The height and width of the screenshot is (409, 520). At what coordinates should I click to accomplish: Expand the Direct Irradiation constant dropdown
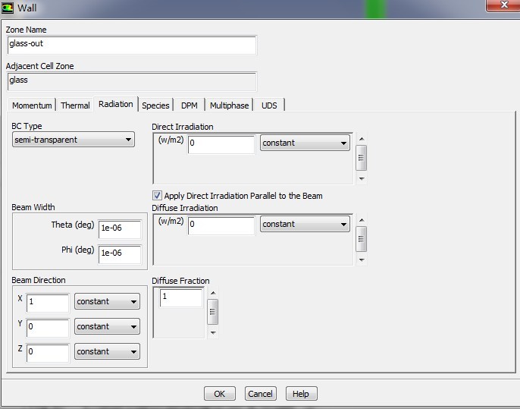(304, 143)
